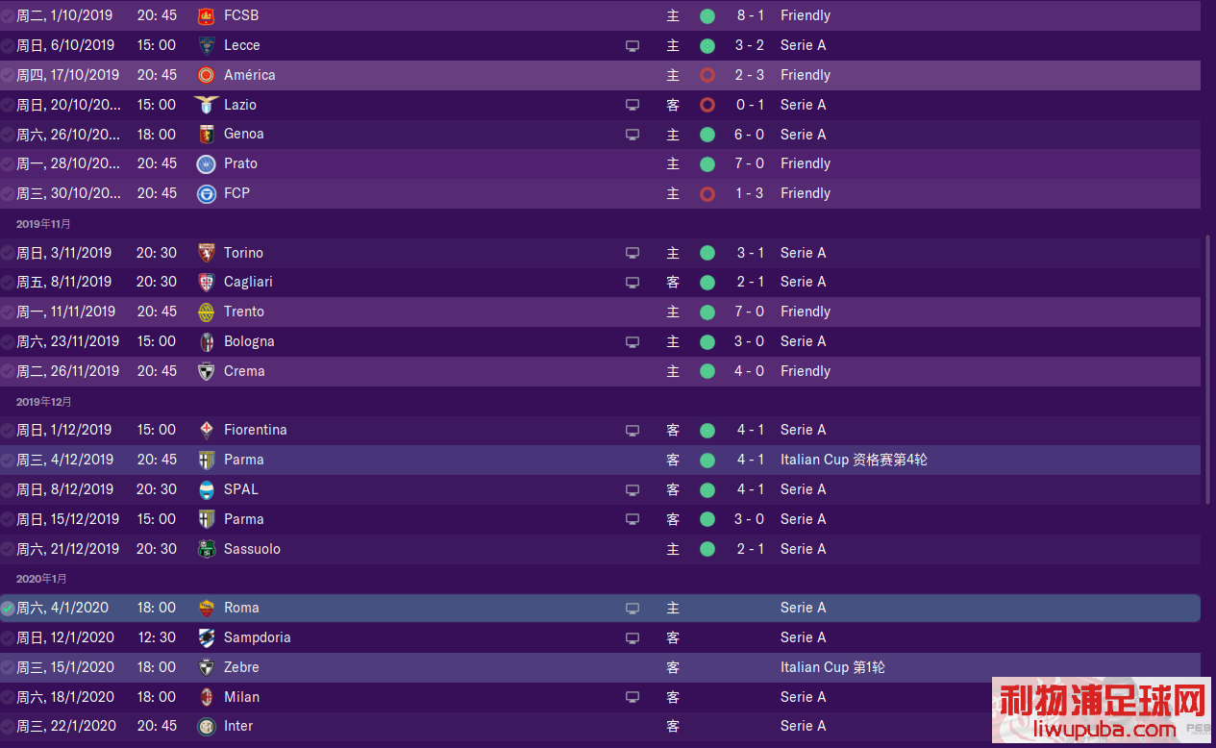Open the Italian Cup 资格赛第4轮 competition link
Screen dimensions: 1216x748
(x=854, y=460)
